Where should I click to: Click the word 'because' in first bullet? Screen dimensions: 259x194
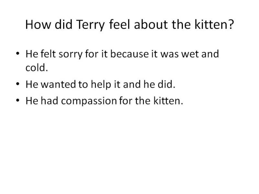(x=129, y=54)
